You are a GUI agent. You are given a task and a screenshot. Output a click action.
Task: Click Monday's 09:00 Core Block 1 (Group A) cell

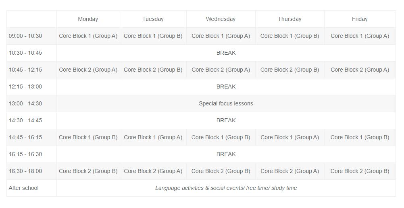pyautogui.click(x=88, y=36)
